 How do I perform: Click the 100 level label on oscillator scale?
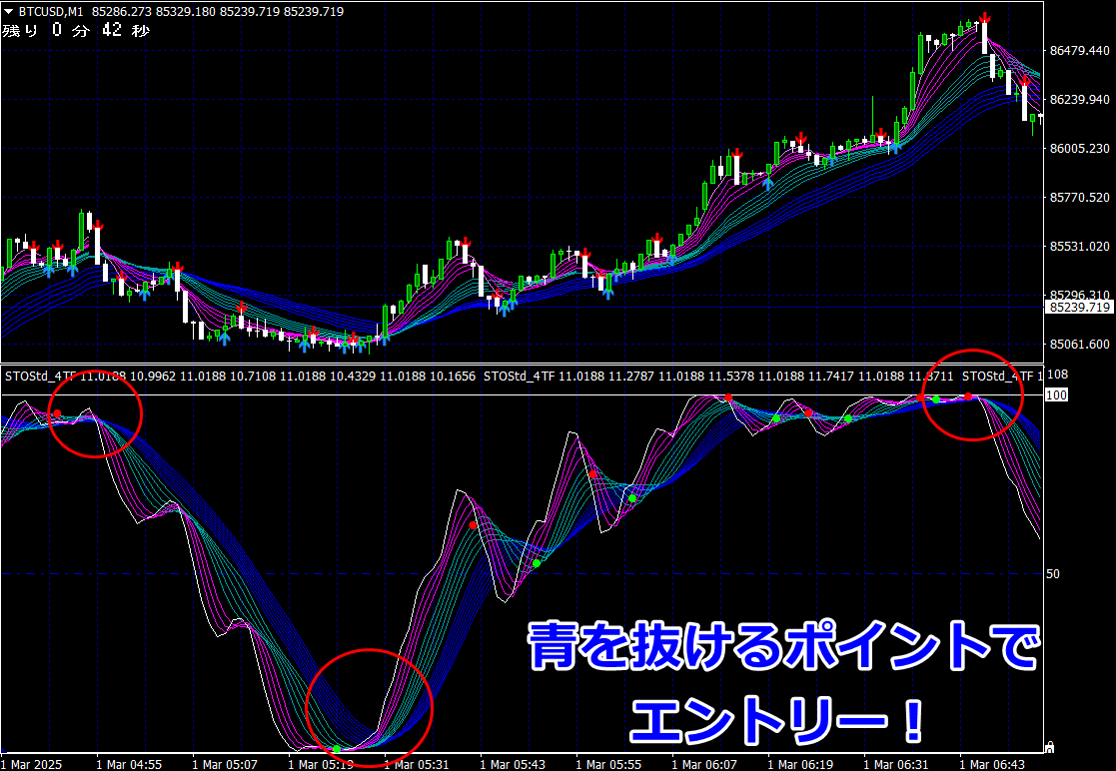[x=1055, y=394]
